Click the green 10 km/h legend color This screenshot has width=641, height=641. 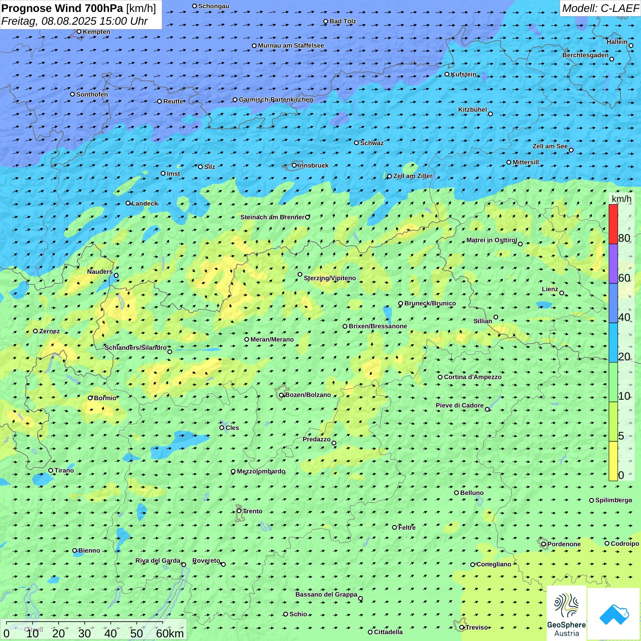tap(613, 382)
